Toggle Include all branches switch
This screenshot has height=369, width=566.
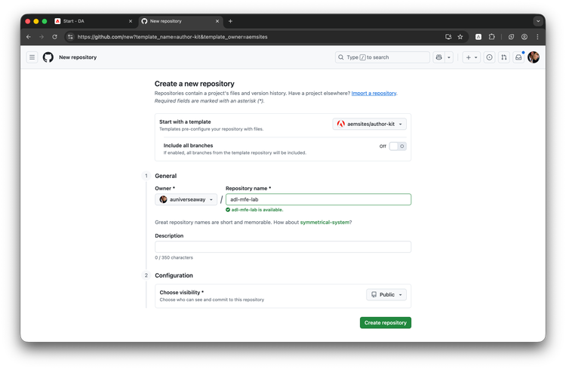(398, 146)
